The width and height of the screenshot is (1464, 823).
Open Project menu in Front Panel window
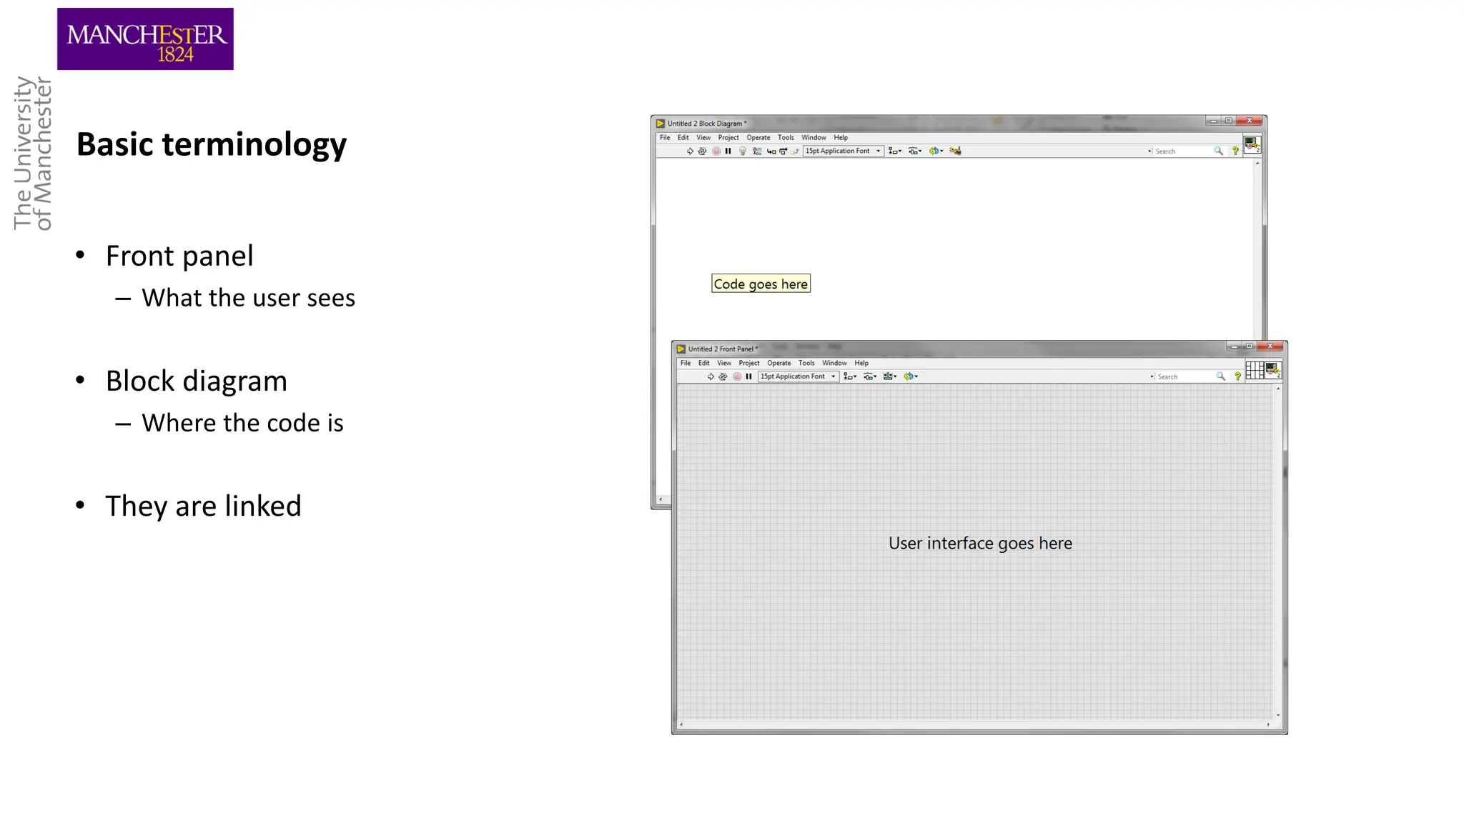tap(749, 363)
